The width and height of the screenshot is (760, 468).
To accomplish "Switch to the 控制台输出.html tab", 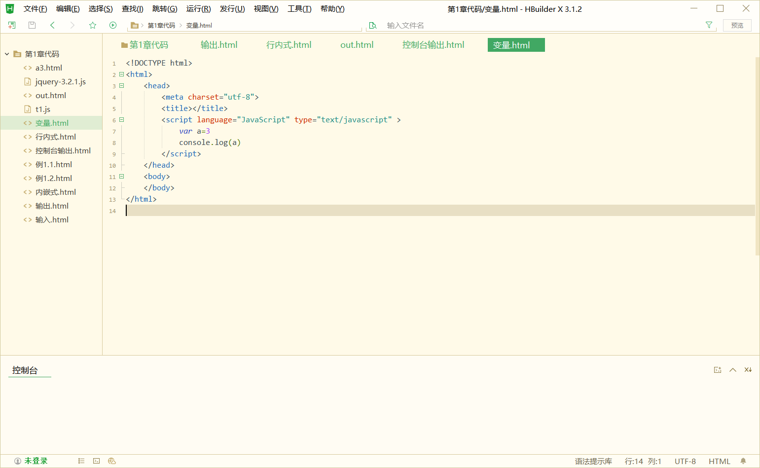I will tap(433, 44).
